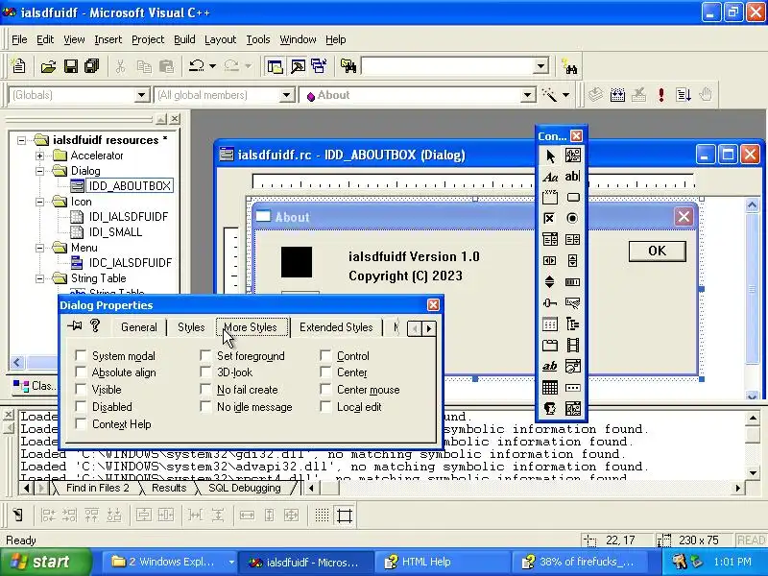Select the Animate film-strip control tool
The image size is (768, 576).
click(572, 346)
